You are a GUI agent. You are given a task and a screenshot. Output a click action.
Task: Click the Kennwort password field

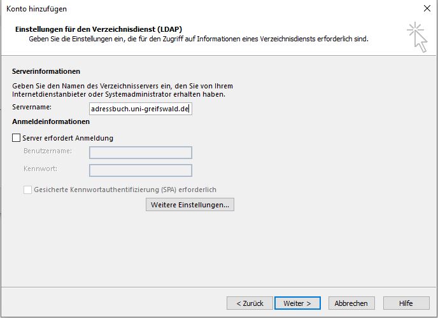pos(141,170)
